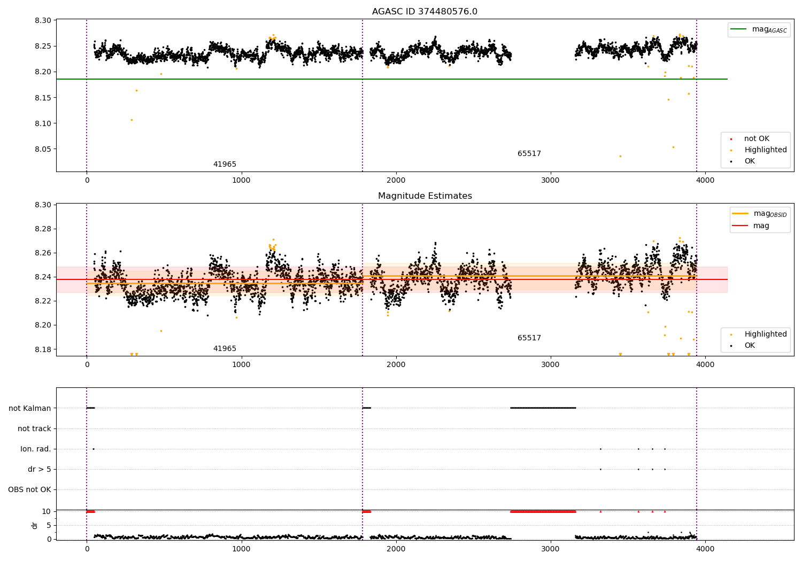Screen dimensions: 802x561
Task: Click the "Magnitude Estimates" plot title
Action: [x=425, y=196]
